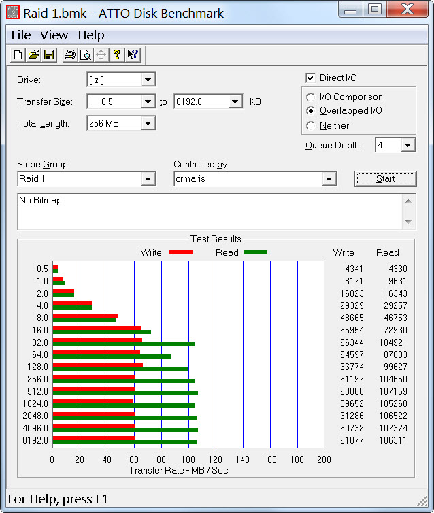Click status text For Help, press F1
This screenshot has height=513, width=434.
point(58,499)
